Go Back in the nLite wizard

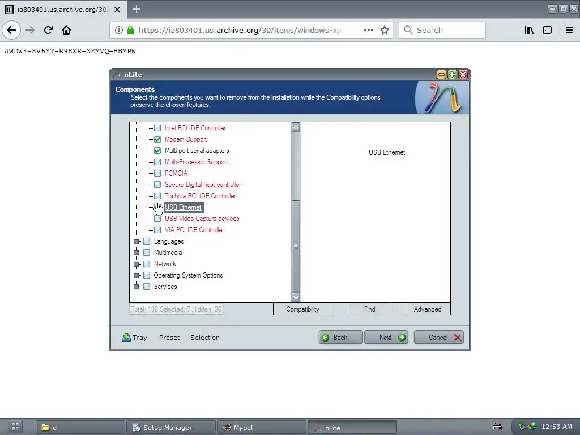[x=340, y=338]
